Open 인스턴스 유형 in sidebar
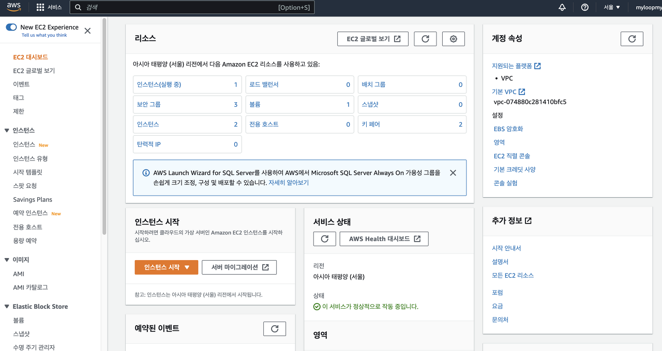Screen dimensions: 662x351 [30, 158]
